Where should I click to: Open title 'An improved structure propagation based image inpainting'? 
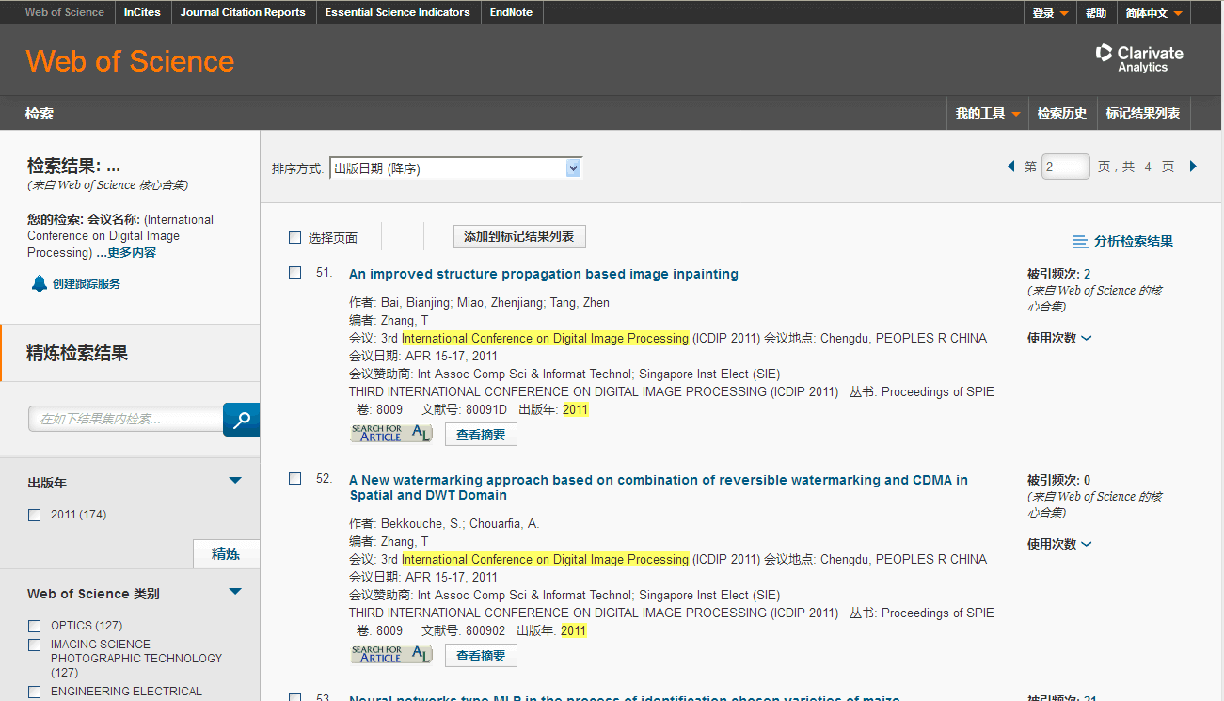tap(544, 274)
